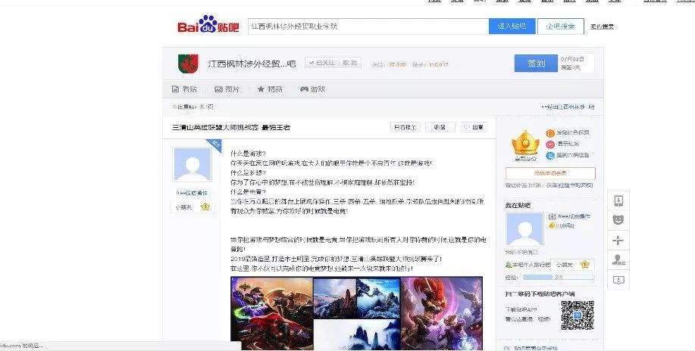This screenshot has width=695, height=351.
Task: Click the feedback exclamation icon in floating toolbar
Action: (x=618, y=280)
